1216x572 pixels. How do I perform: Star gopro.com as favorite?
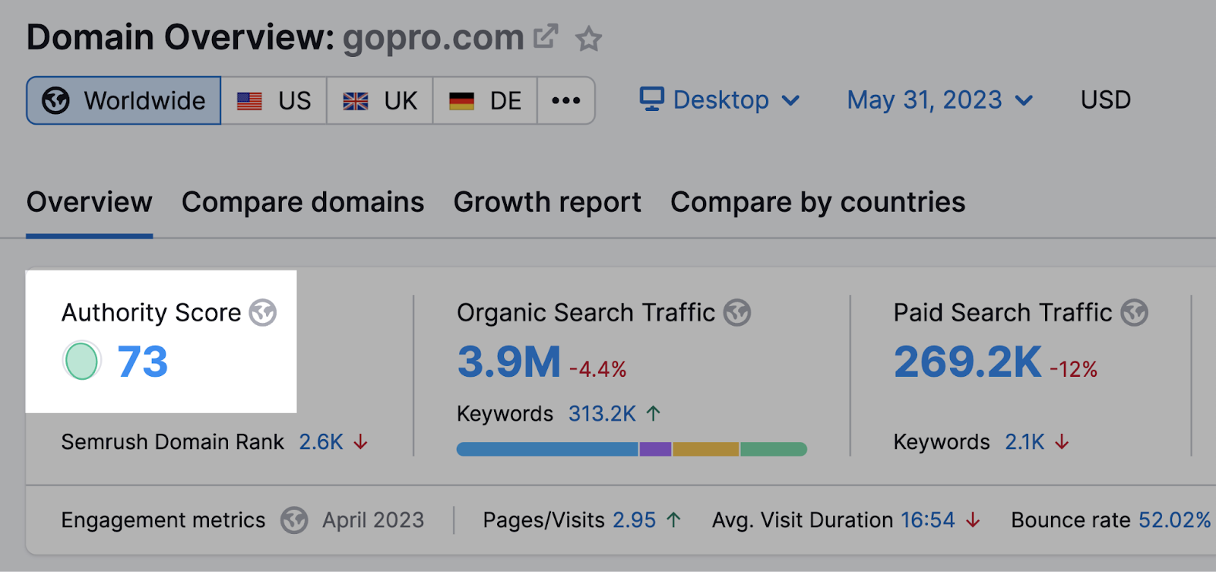tap(588, 39)
